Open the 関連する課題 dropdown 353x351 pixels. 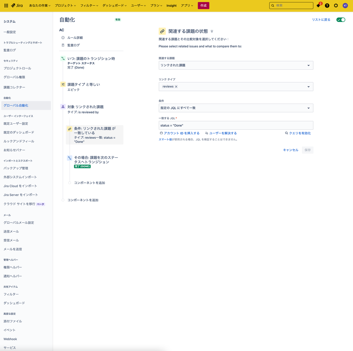pos(236,65)
